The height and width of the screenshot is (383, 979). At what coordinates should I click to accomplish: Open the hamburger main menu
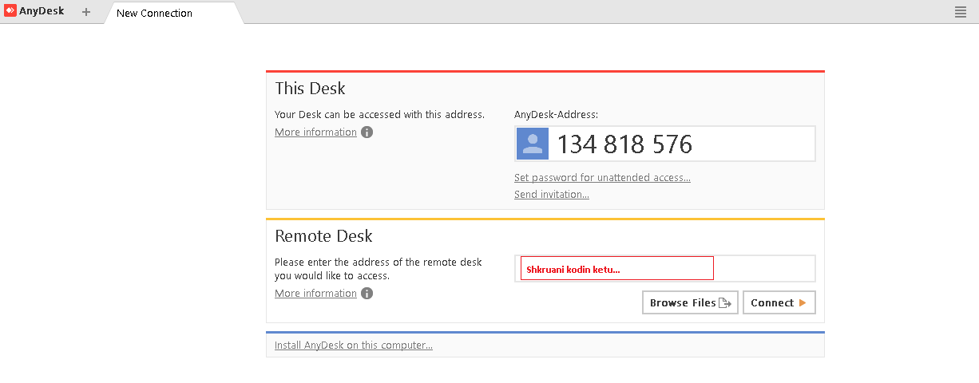pos(961,12)
